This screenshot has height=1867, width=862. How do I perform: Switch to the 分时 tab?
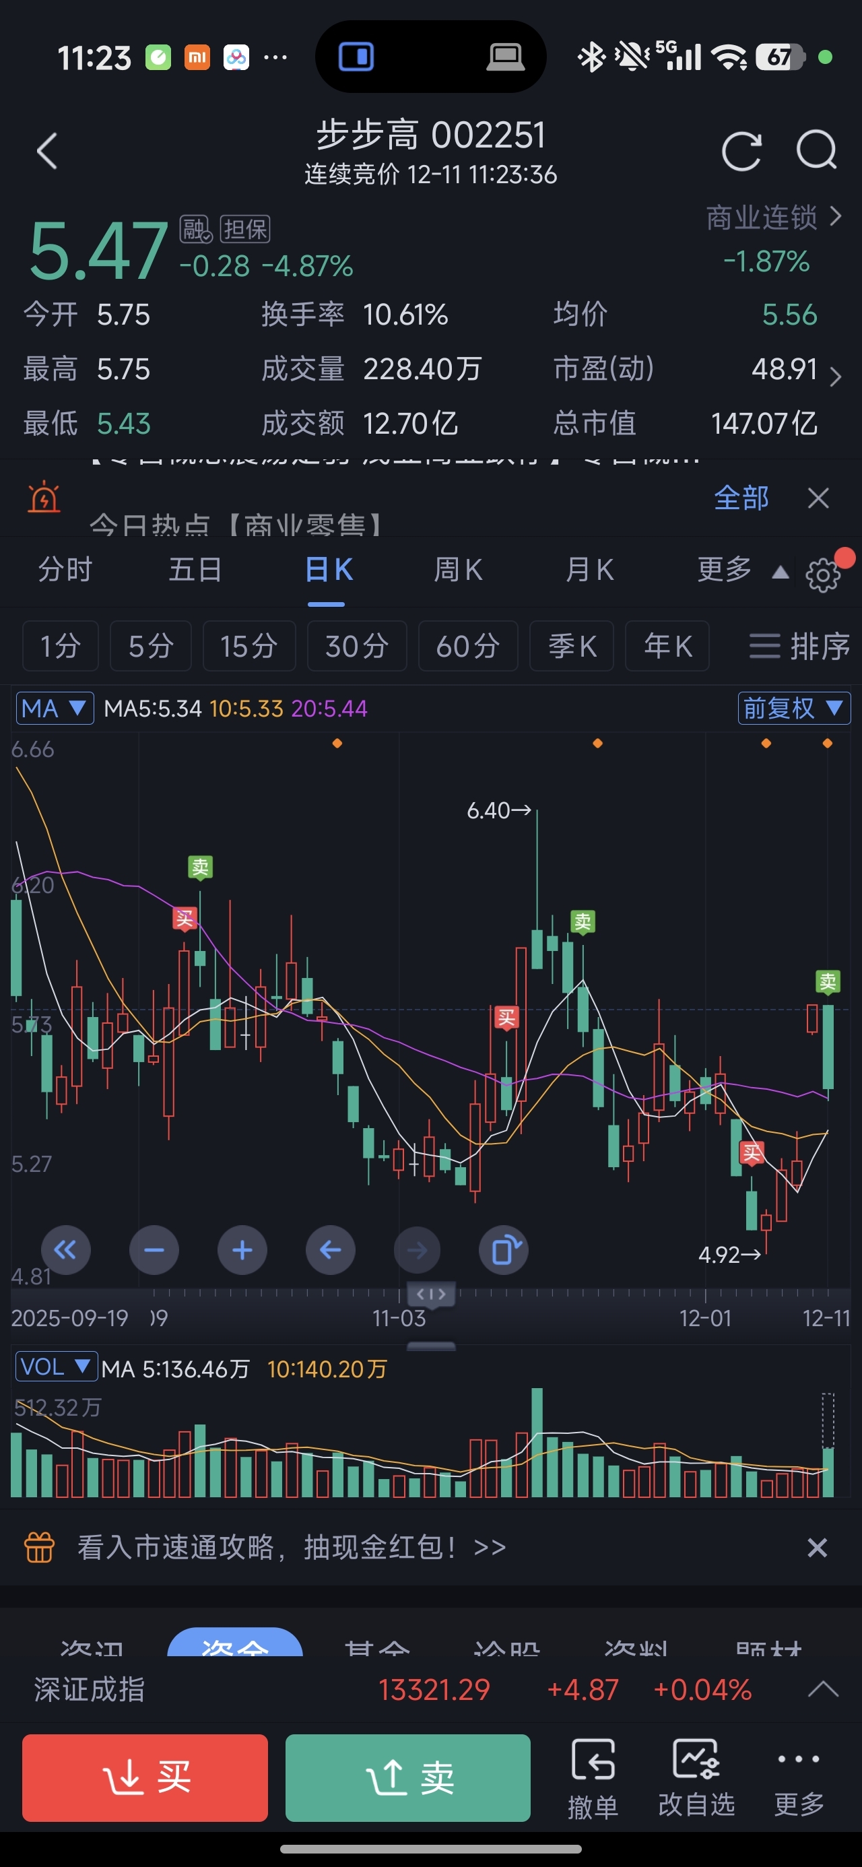(65, 570)
